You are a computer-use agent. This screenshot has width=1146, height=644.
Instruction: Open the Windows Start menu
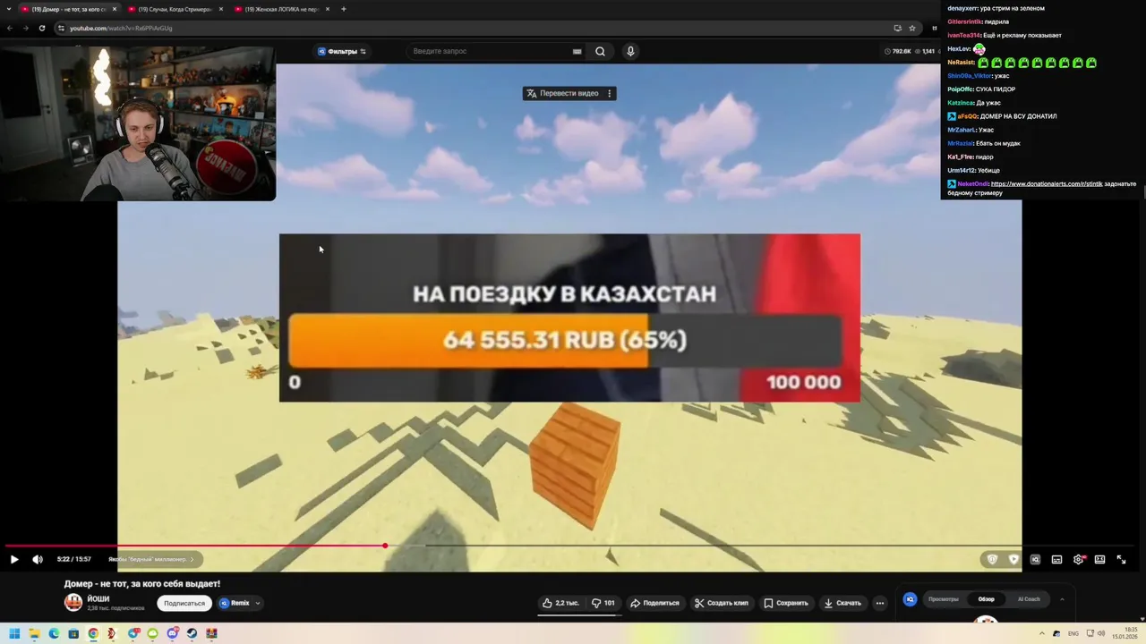click(14, 633)
